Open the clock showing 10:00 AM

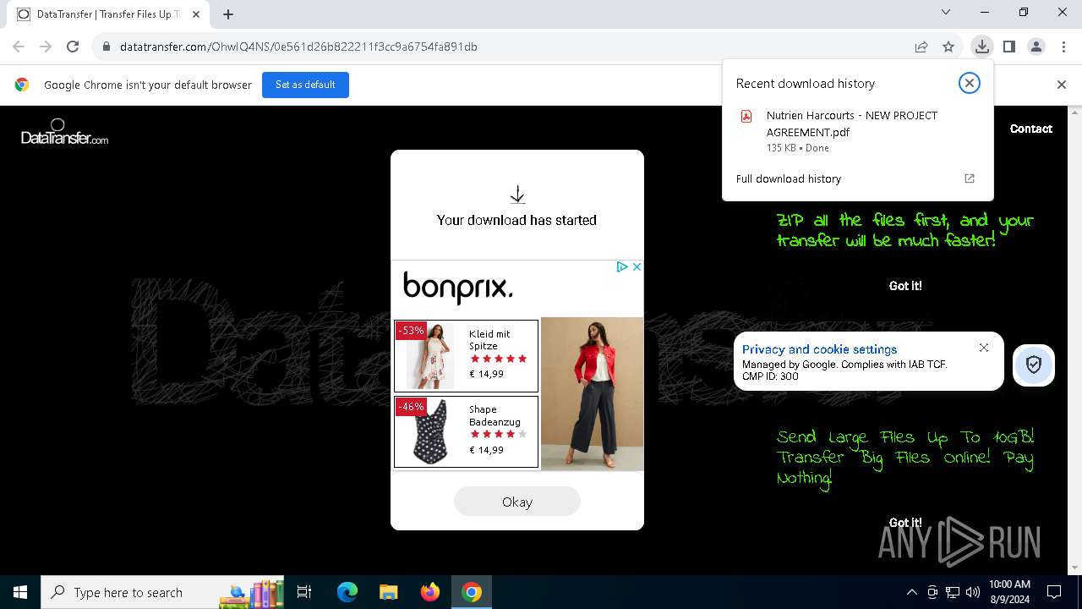point(1009,591)
